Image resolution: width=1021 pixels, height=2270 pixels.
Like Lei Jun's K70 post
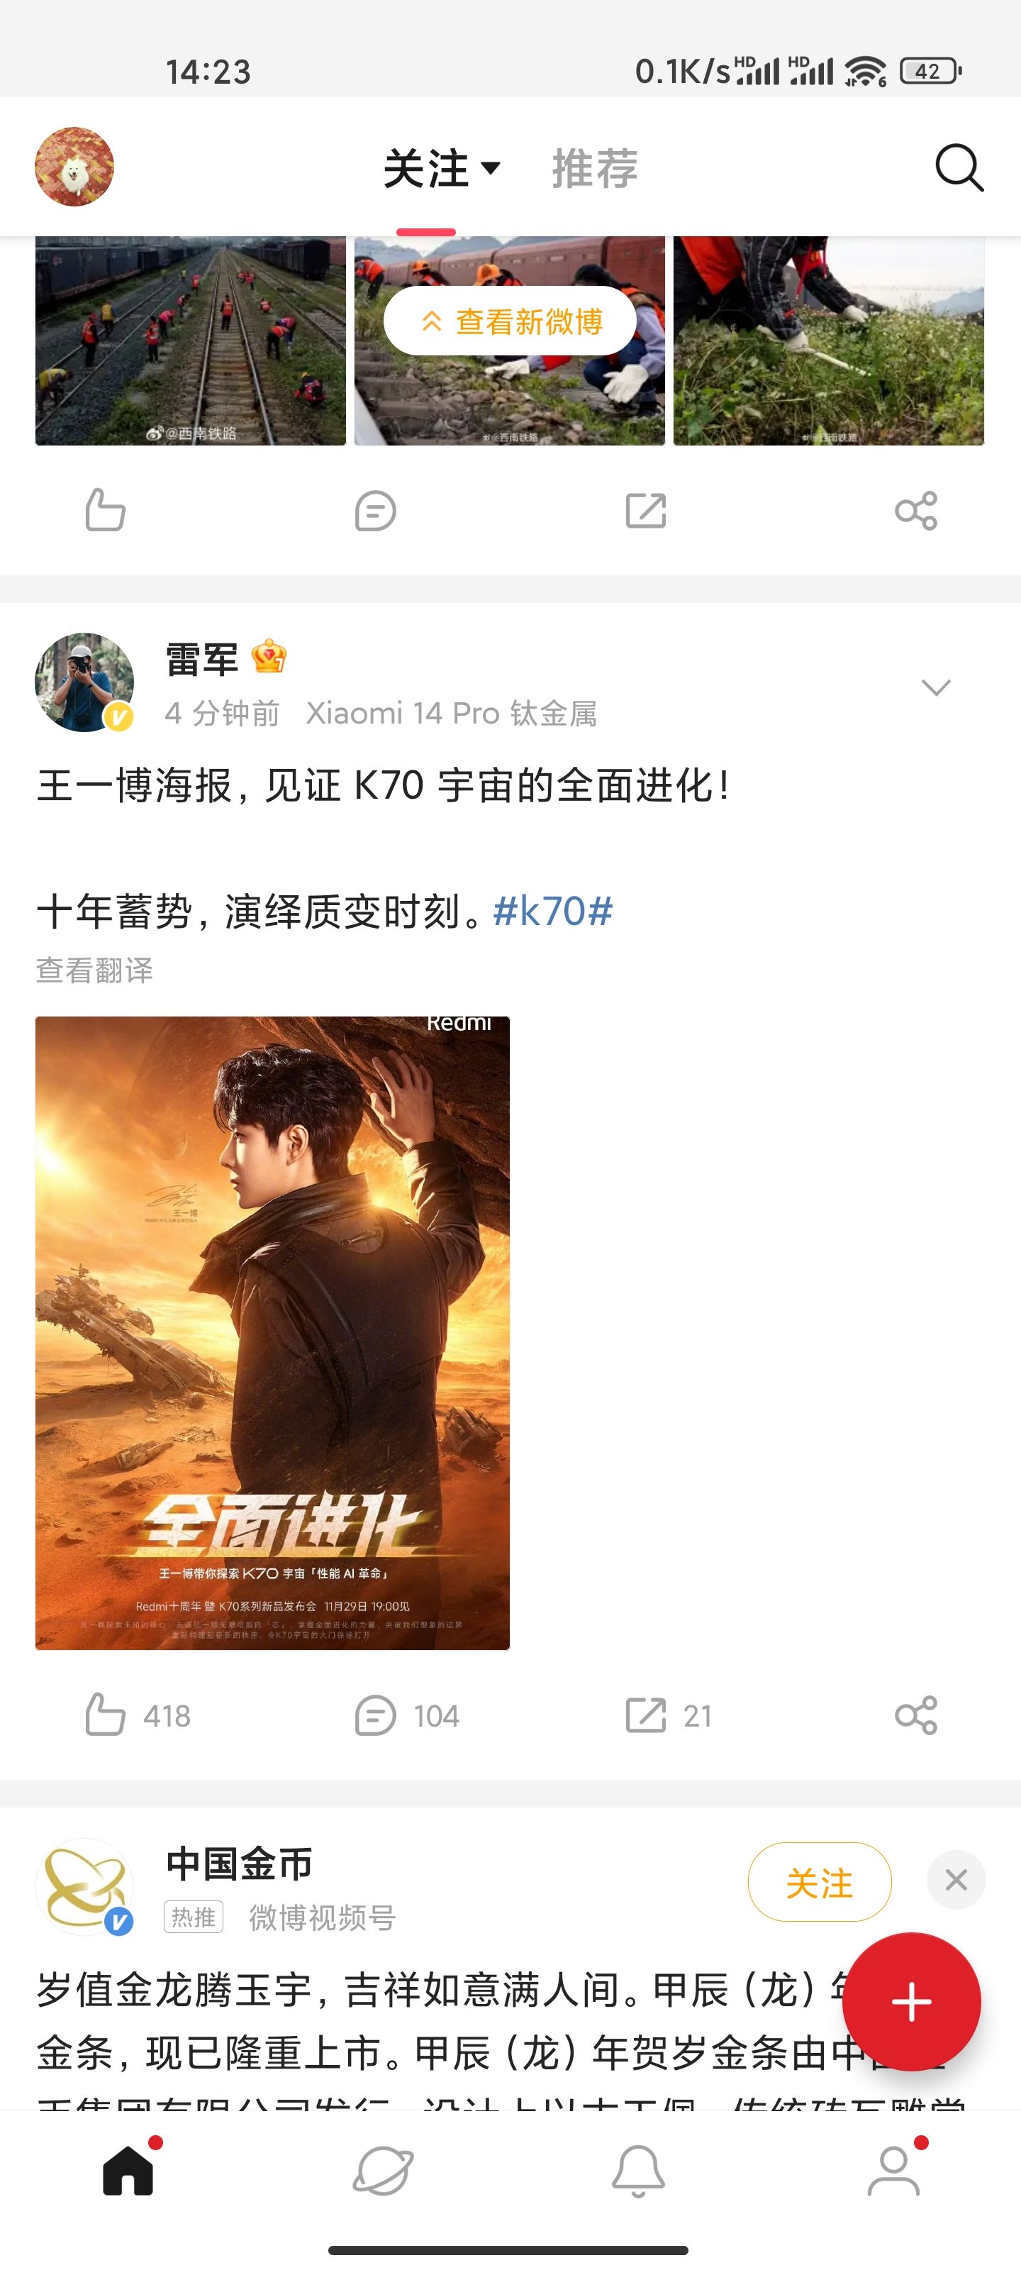click(137, 1715)
